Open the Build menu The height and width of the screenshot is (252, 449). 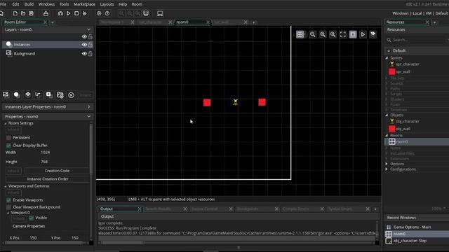pyautogui.click(x=29, y=4)
